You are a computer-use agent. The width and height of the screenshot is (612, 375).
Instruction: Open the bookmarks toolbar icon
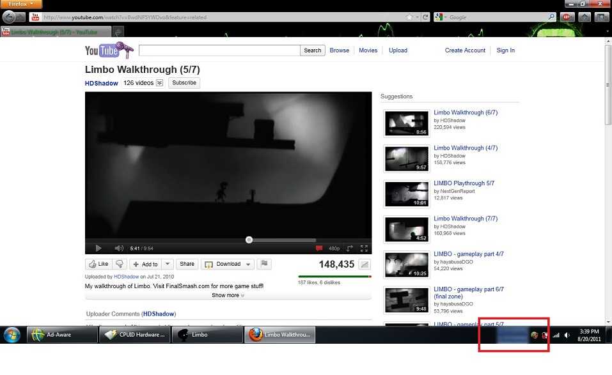pyautogui.click(x=600, y=17)
